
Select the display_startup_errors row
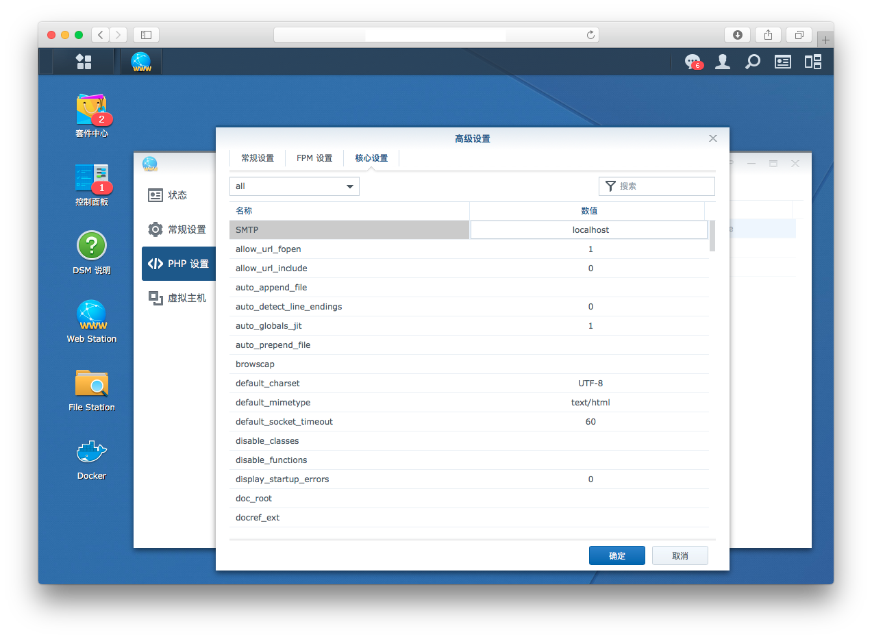(x=469, y=479)
